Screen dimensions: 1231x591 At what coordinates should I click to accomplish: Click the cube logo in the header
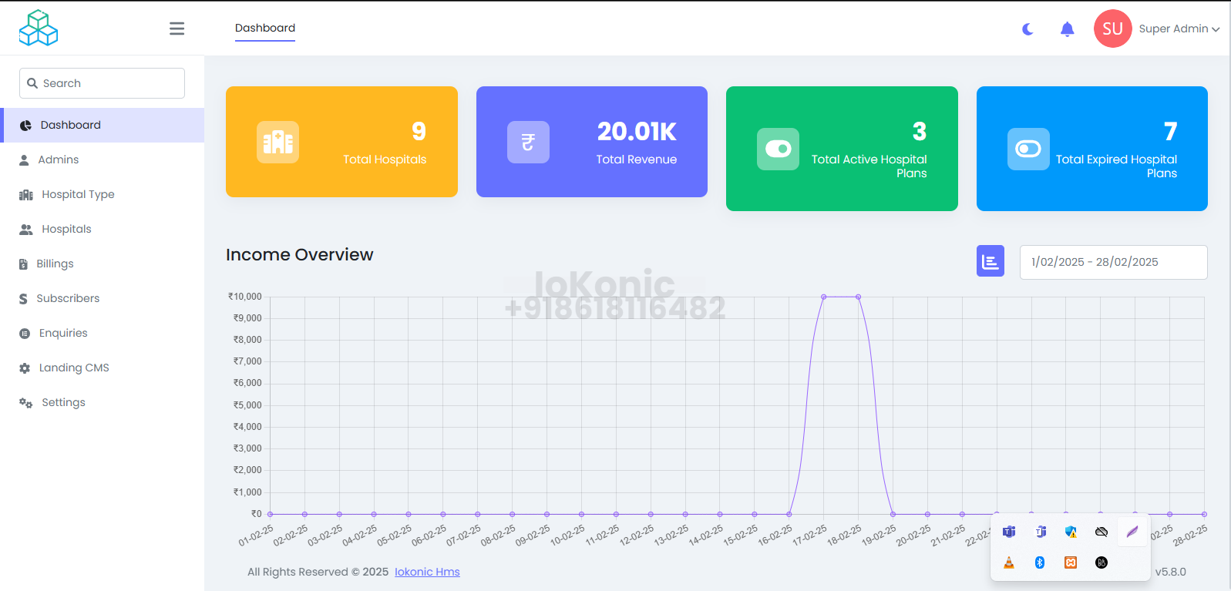pos(39,29)
